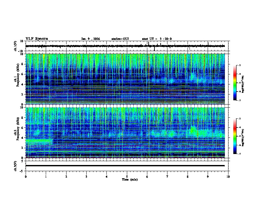The height and width of the screenshot is (198, 257).
Task: Click the date label "Jan. 9, 2026"
Action: [x=91, y=39]
